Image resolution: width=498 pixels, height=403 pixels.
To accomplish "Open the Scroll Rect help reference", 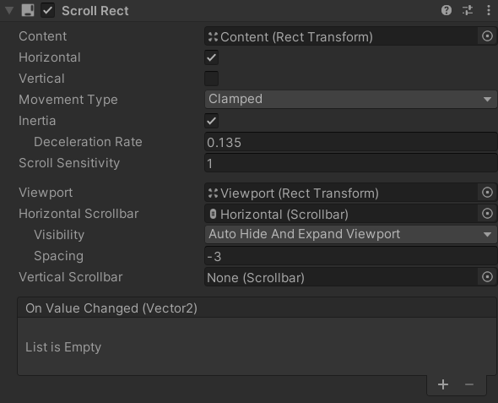I will (x=447, y=10).
